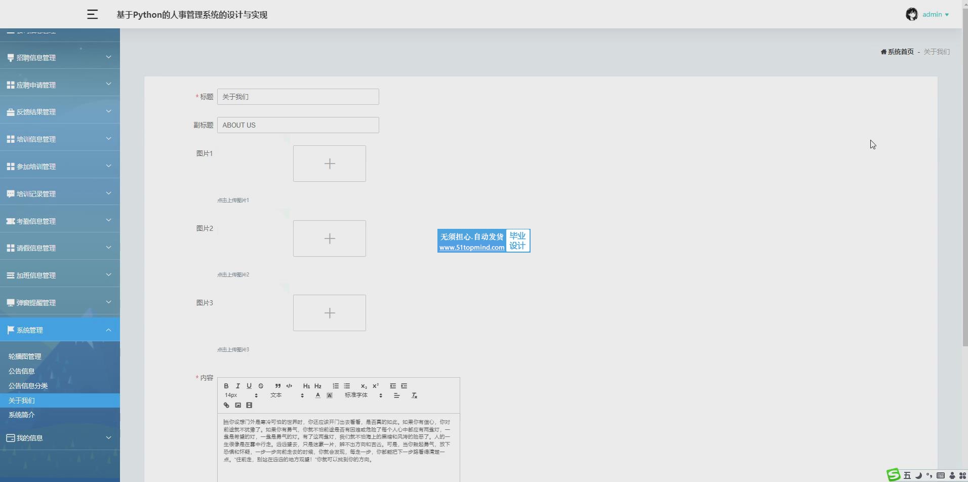Select 系统简介 in the sidebar submenu
Image resolution: width=968 pixels, height=482 pixels.
pos(22,415)
